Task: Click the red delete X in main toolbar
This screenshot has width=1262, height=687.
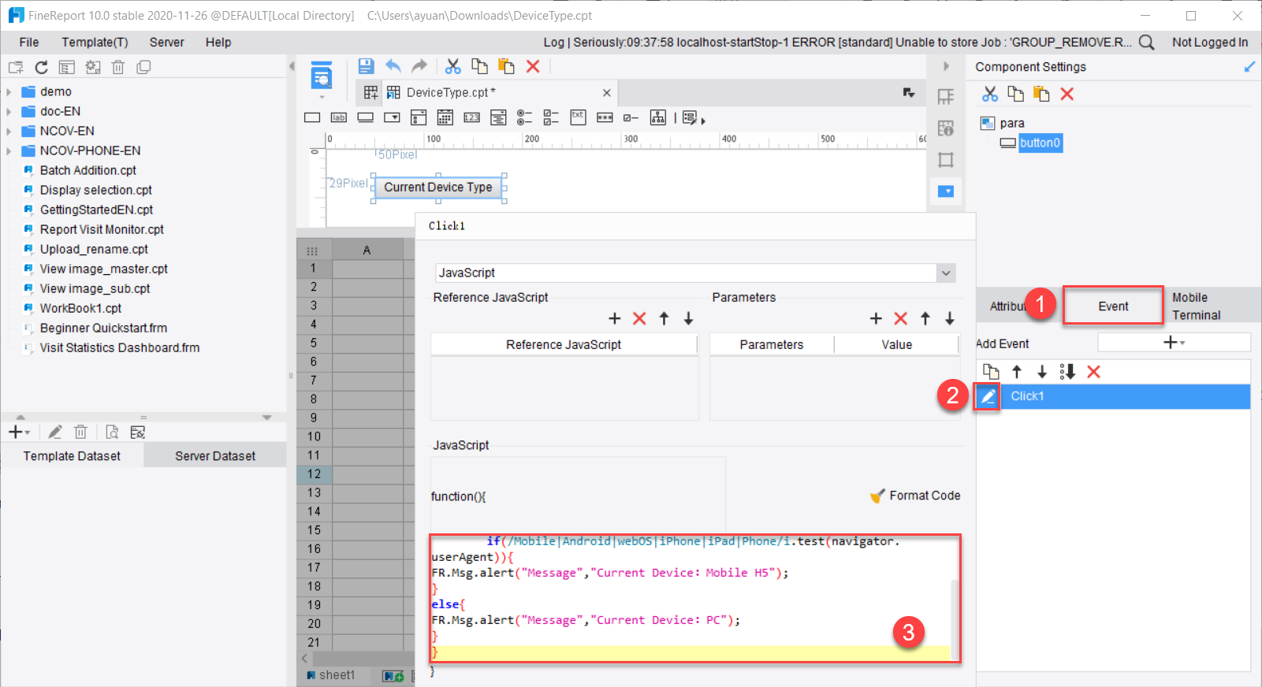Action: coord(533,66)
